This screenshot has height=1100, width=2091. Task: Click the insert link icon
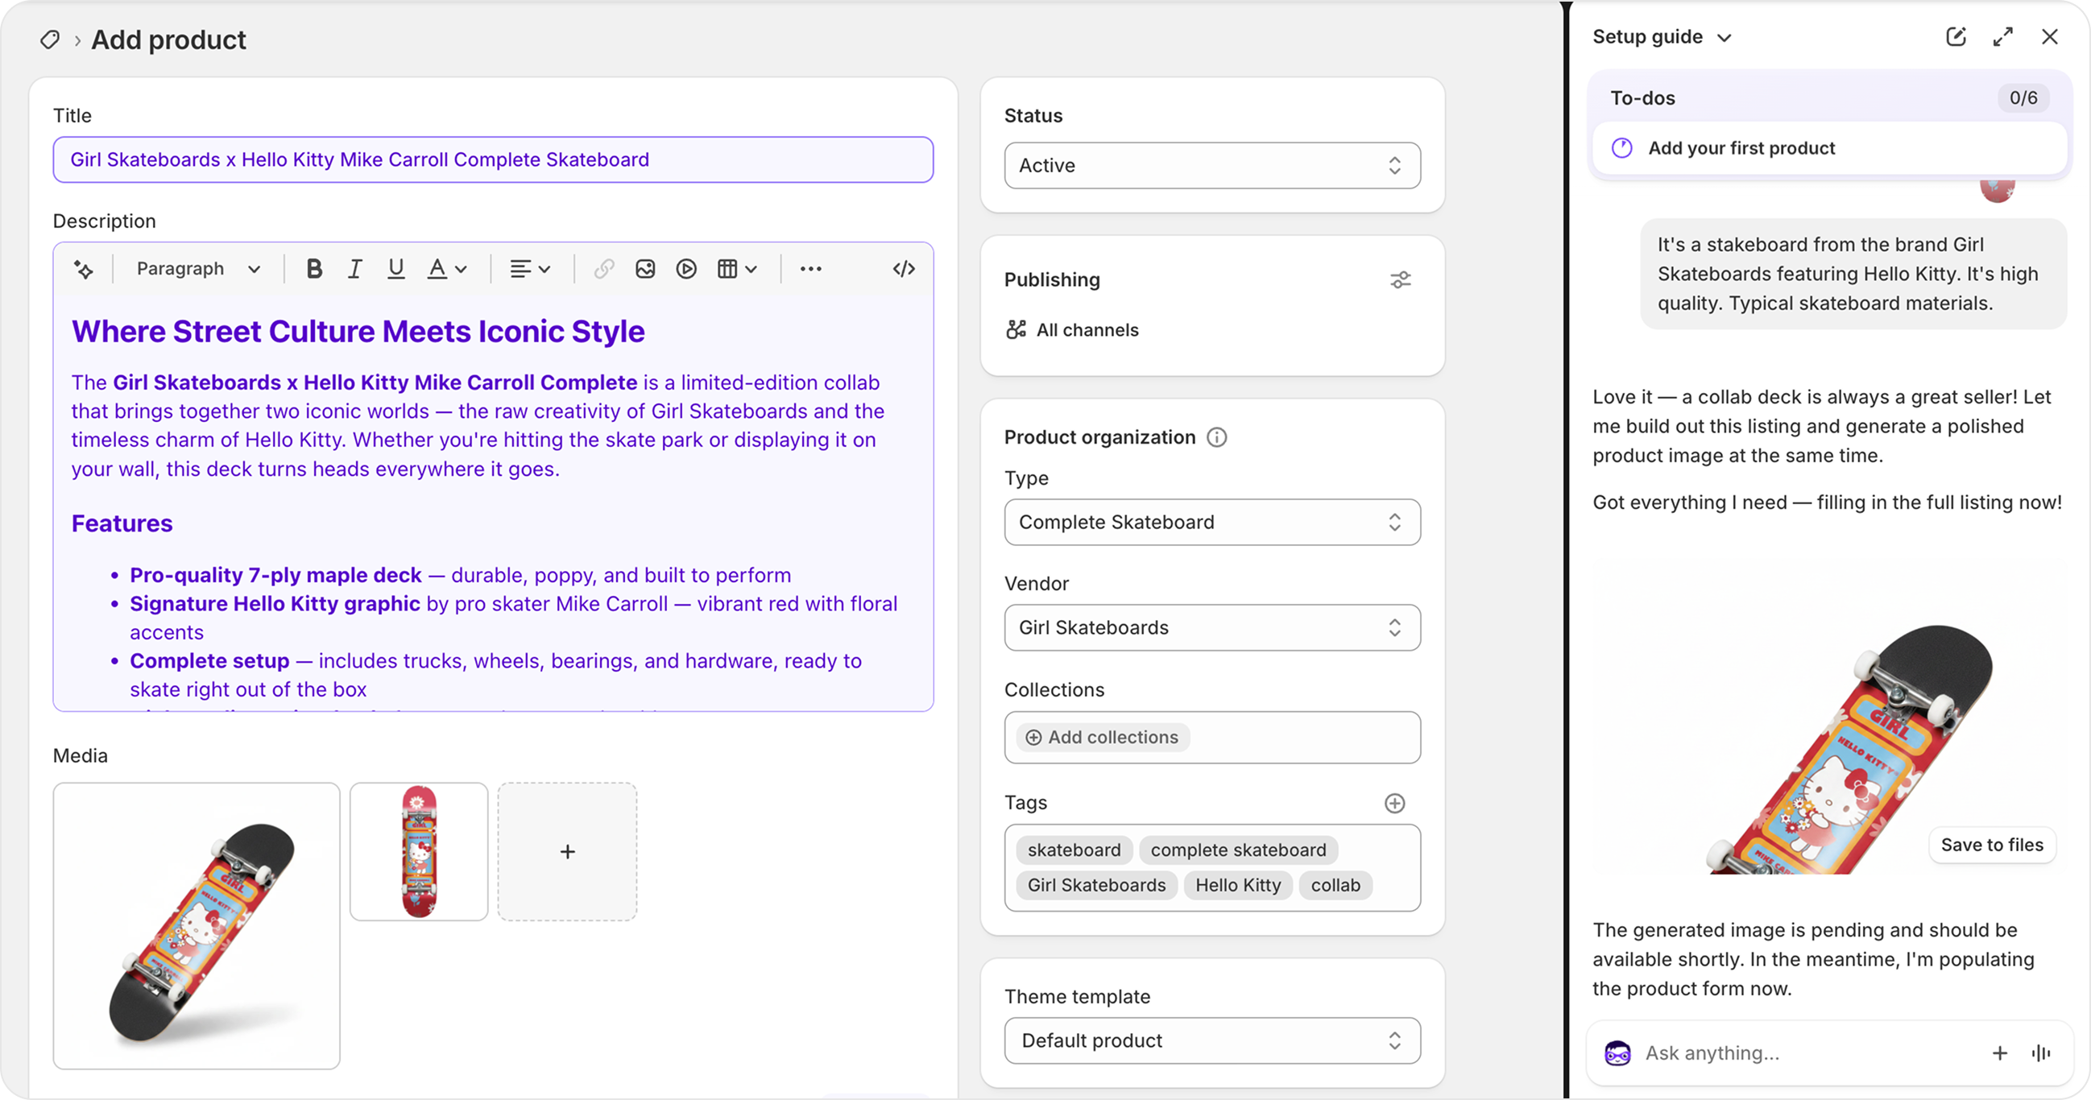coord(604,269)
